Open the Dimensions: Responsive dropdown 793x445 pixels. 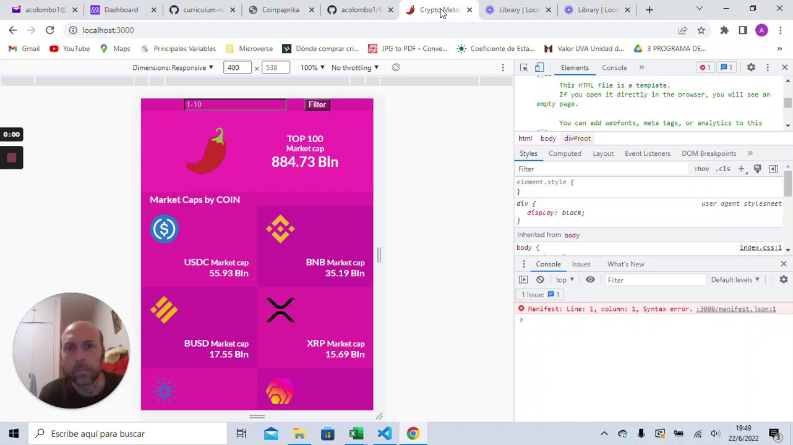coord(173,67)
